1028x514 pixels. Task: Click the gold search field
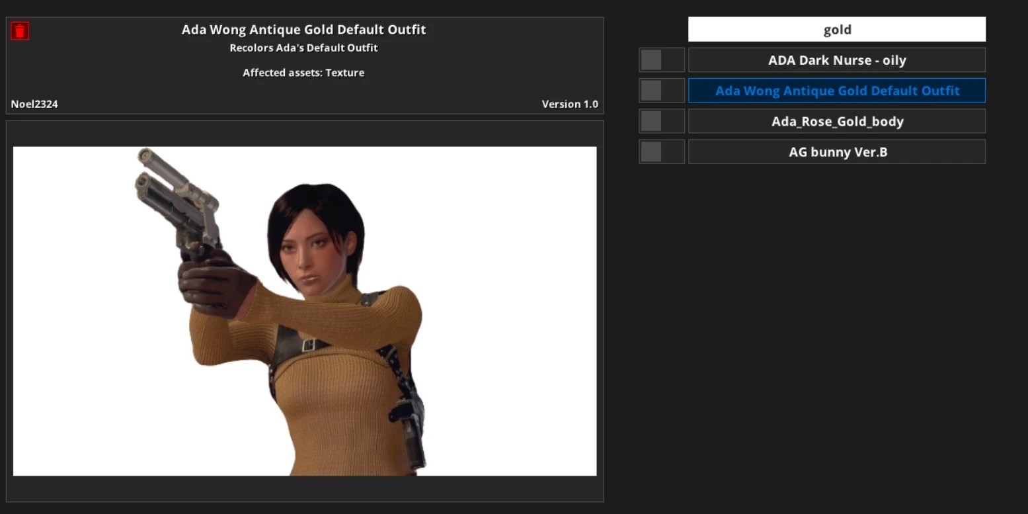point(836,30)
